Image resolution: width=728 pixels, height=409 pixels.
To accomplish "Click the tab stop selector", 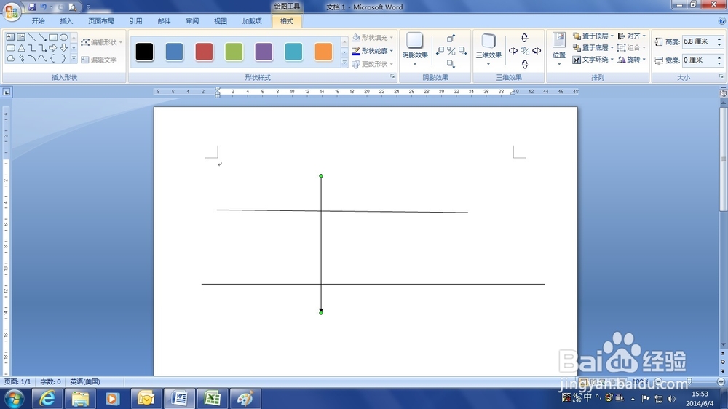I will coord(7,92).
